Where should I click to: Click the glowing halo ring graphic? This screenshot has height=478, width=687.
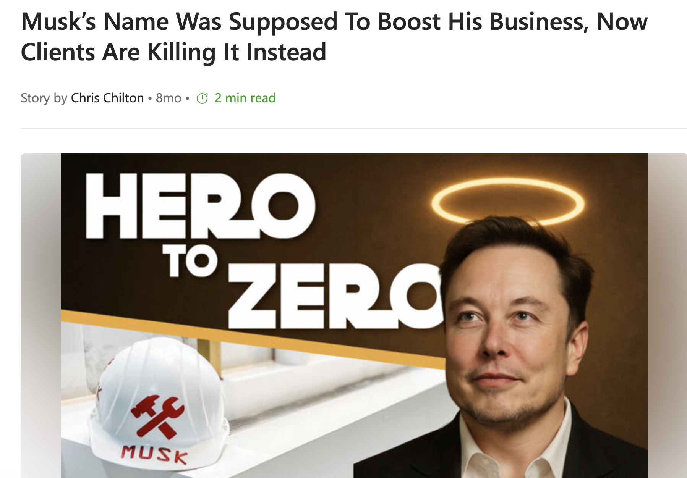coord(508,201)
